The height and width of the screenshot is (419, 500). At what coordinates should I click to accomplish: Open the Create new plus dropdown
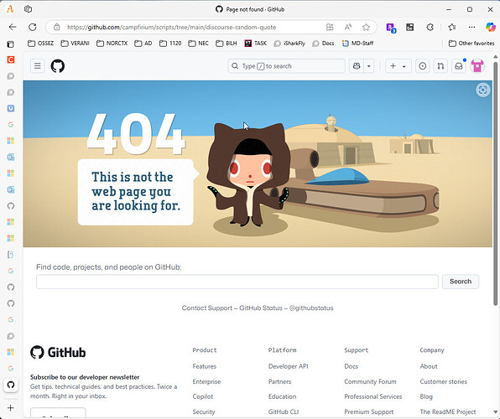[398, 66]
